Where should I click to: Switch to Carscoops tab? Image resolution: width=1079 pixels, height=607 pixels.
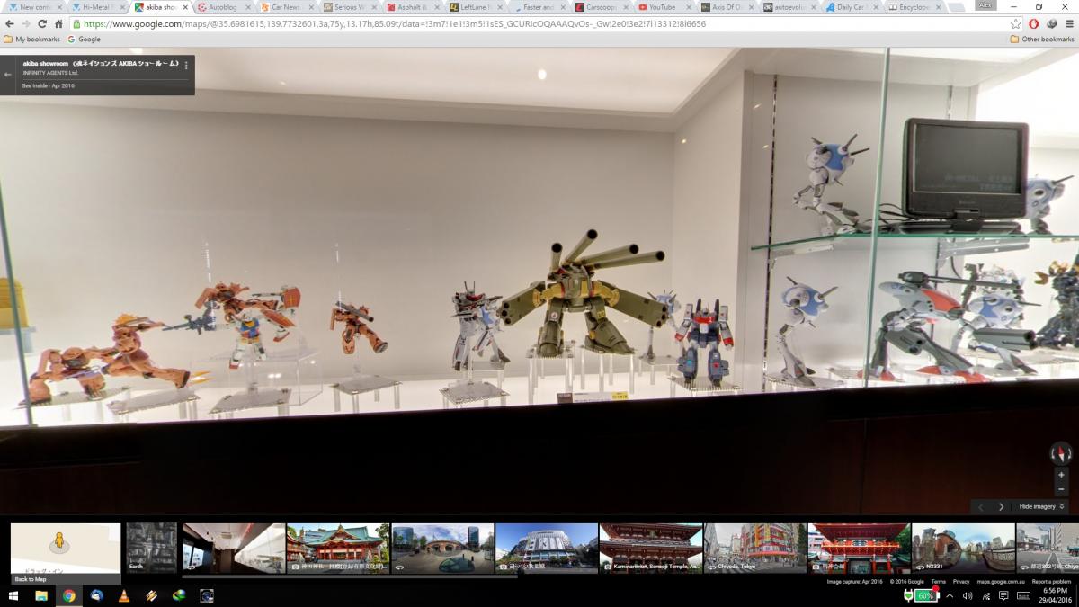point(602,7)
